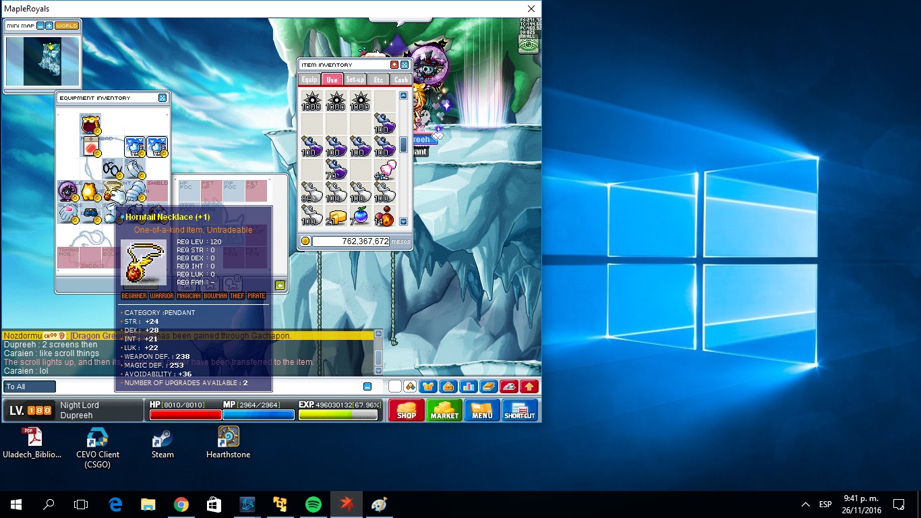Click the ESP language indicator

pyautogui.click(x=825, y=504)
